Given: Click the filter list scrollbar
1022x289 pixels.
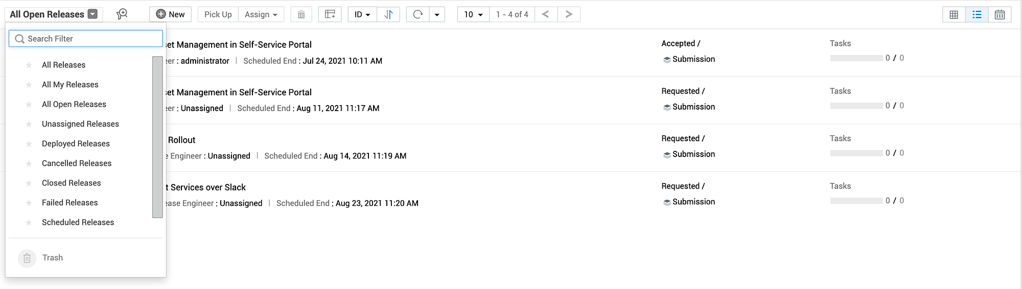Looking at the screenshot, I should (157, 137).
